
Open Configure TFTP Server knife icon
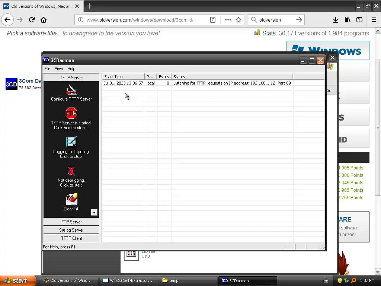[x=71, y=90]
